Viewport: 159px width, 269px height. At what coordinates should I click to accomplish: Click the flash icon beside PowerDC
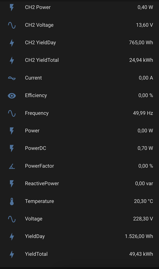[12, 148]
